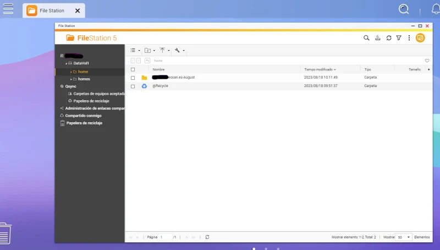440x250 pixels.
Task: Switch the view mode list icon
Action: pyautogui.click(x=133, y=50)
